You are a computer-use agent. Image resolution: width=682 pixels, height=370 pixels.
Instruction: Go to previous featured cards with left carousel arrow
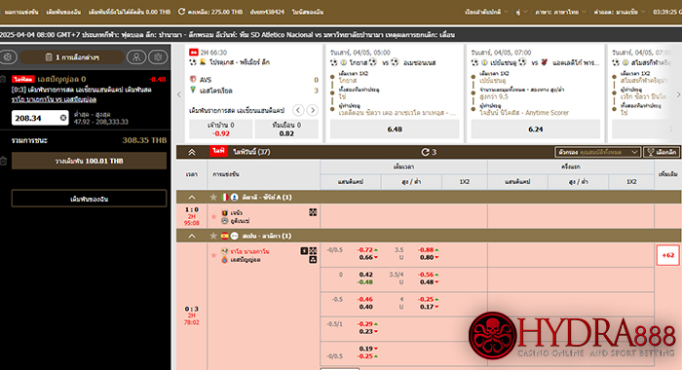(178, 94)
